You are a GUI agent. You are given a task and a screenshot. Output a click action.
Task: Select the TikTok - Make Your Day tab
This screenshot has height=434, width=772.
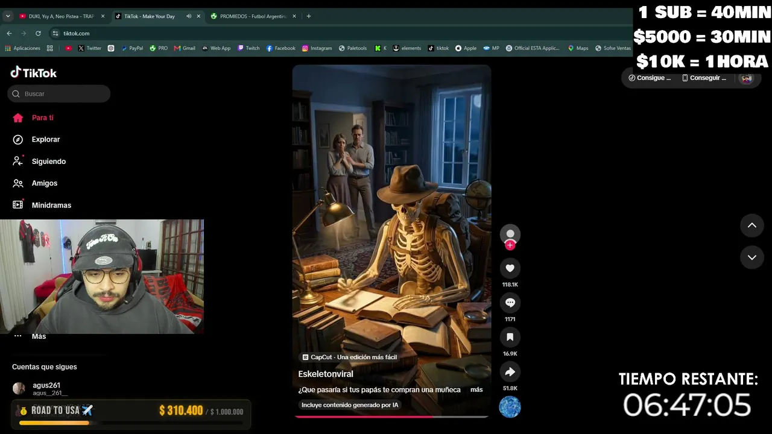(x=149, y=16)
